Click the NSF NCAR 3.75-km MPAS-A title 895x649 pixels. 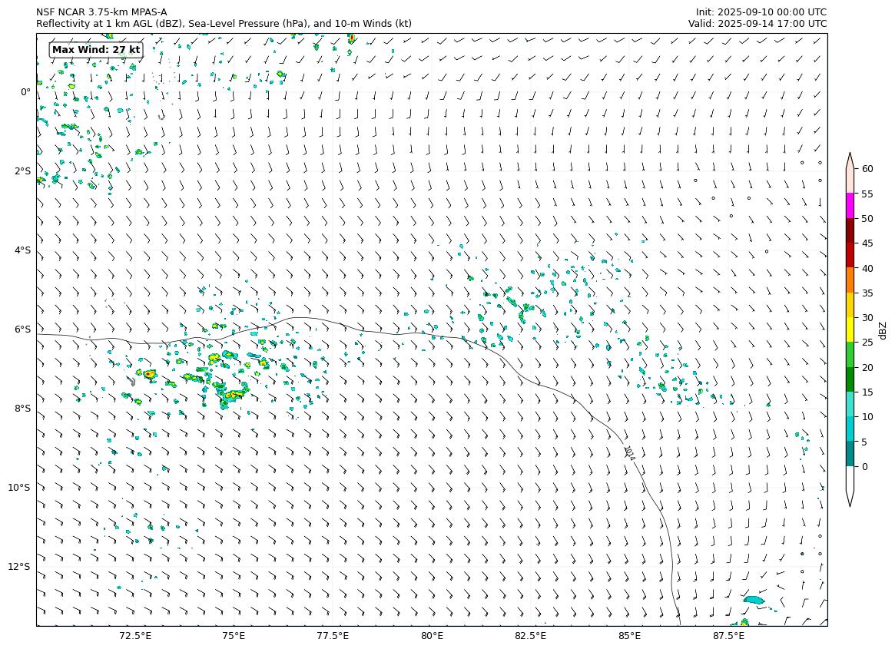point(101,12)
